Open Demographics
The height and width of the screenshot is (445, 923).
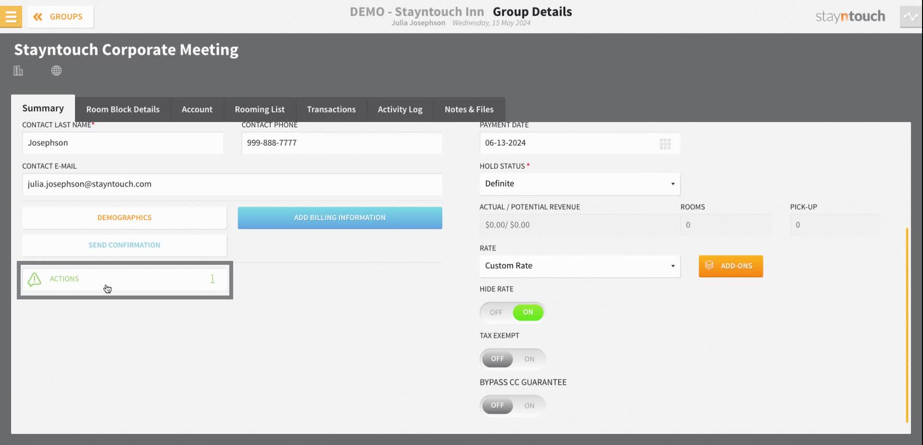125,218
